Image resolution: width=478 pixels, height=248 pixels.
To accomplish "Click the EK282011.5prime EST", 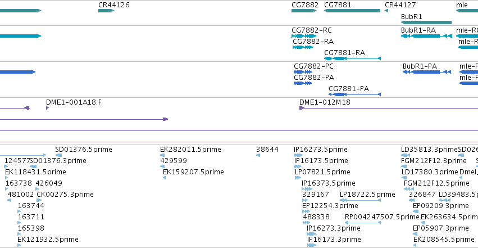I will [x=162, y=155].
